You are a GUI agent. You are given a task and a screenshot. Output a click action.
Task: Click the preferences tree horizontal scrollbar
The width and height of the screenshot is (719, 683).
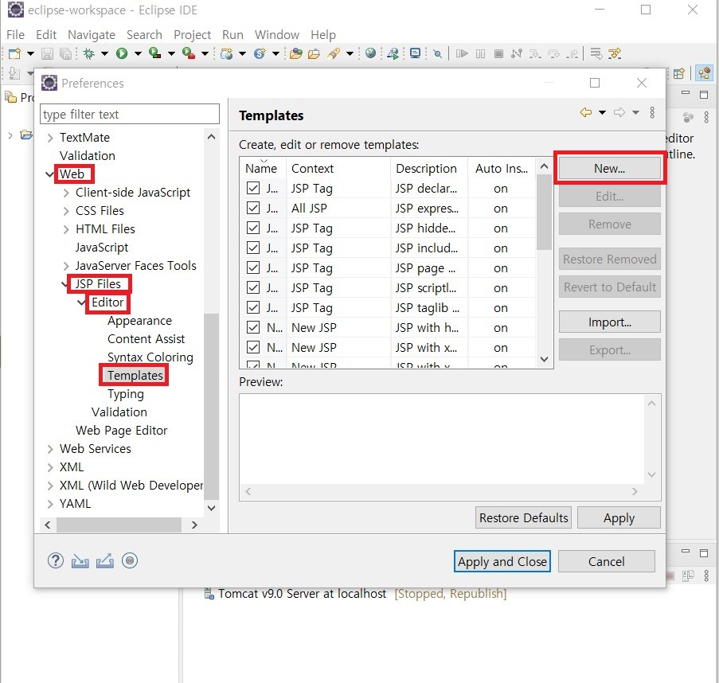click(x=119, y=525)
